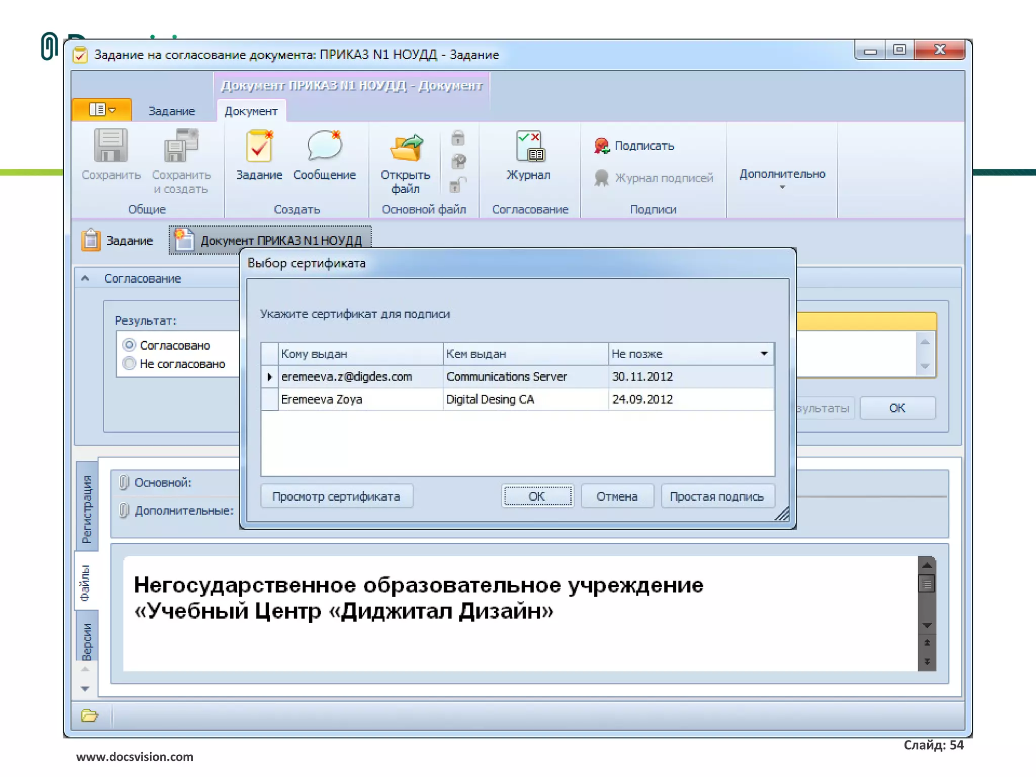This screenshot has height=777, width=1036.
Task: Select the Не согласовано radio button
Action: click(129, 363)
